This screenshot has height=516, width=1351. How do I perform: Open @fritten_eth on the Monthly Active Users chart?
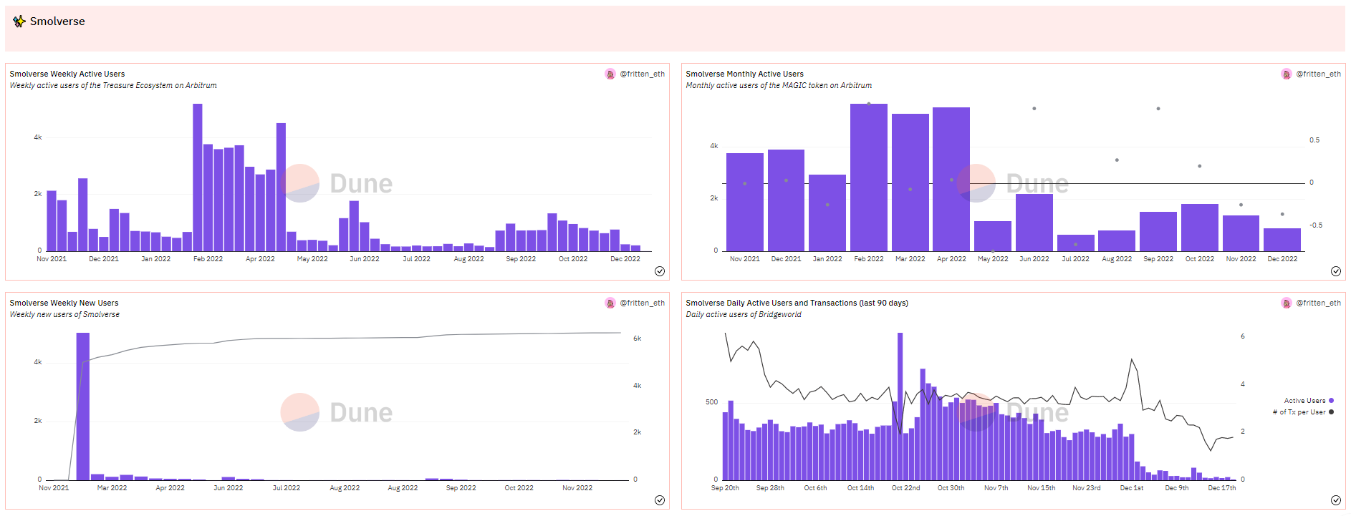point(1319,74)
